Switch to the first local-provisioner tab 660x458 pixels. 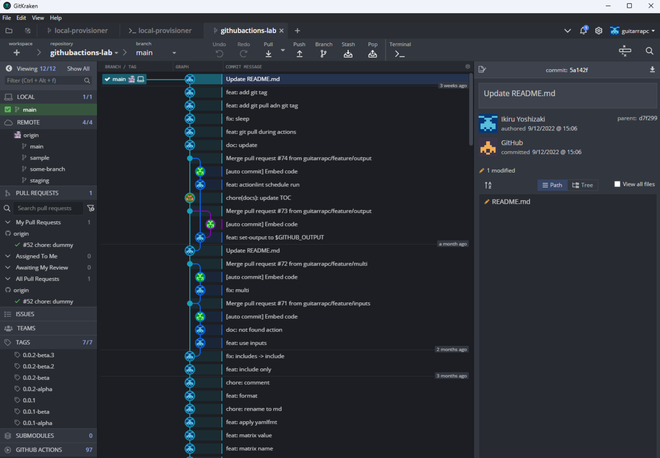[x=77, y=31]
